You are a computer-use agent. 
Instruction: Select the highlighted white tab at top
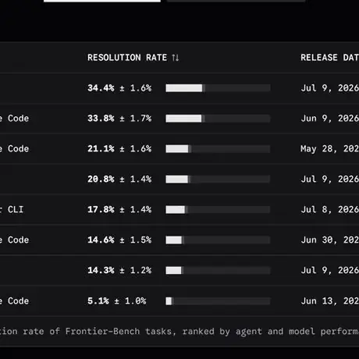pos(102,1)
